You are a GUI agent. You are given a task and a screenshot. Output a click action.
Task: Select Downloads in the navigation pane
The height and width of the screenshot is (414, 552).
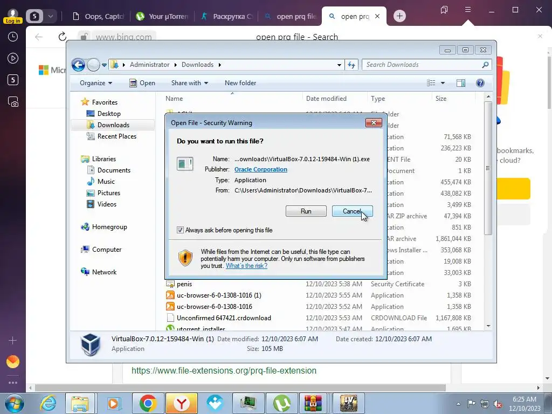(x=113, y=125)
